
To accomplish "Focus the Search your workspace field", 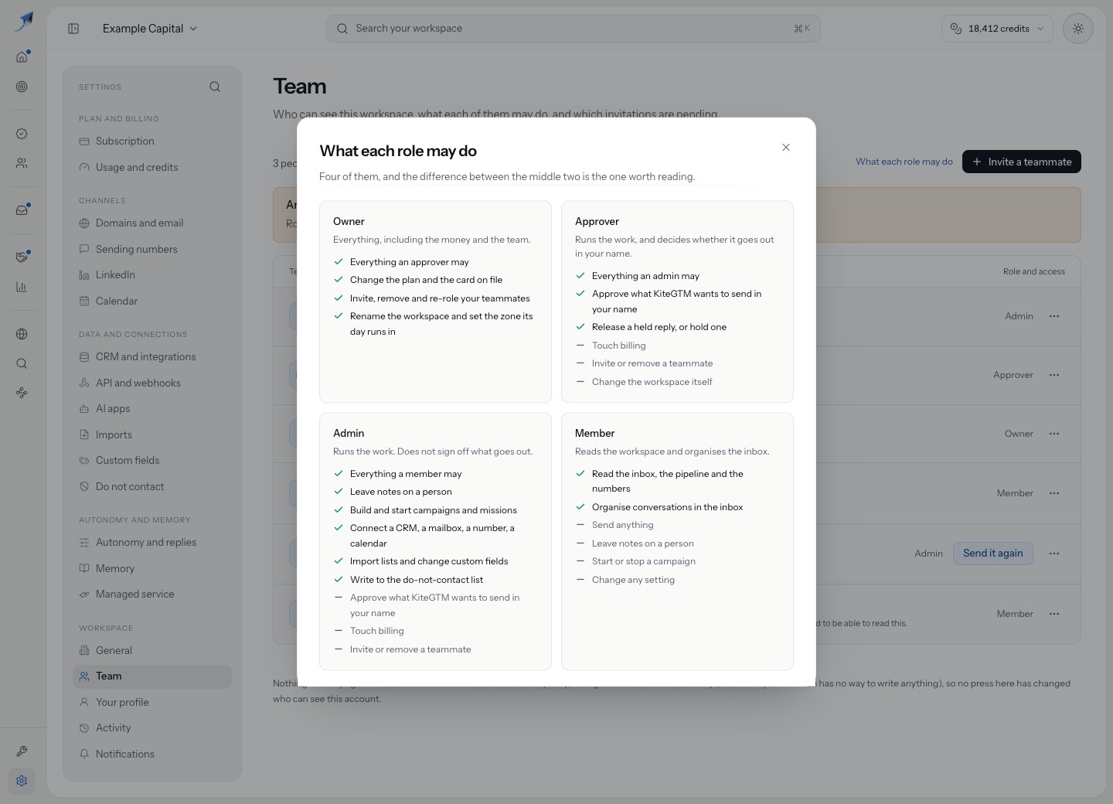I will coord(574,29).
